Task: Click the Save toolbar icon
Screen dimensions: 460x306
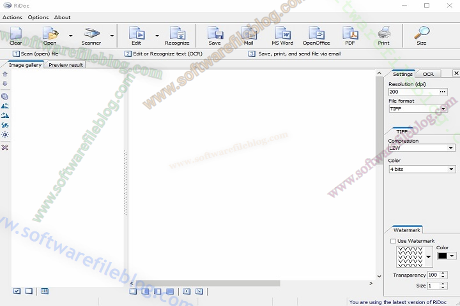Action: pyautogui.click(x=215, y=34)
